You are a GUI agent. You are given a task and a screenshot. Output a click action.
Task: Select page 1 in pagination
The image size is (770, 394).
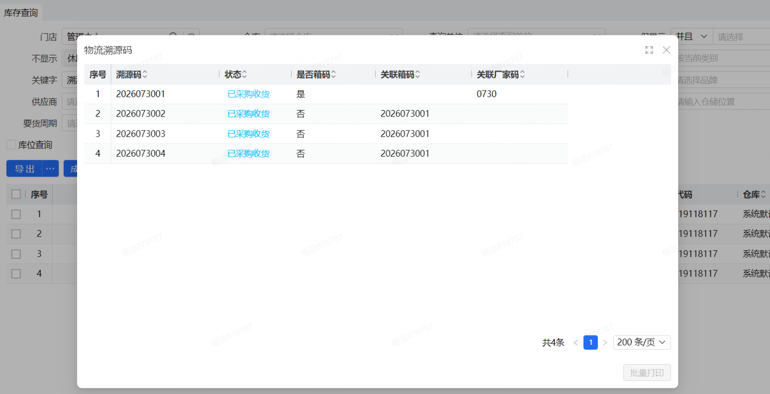coord(591,342)
